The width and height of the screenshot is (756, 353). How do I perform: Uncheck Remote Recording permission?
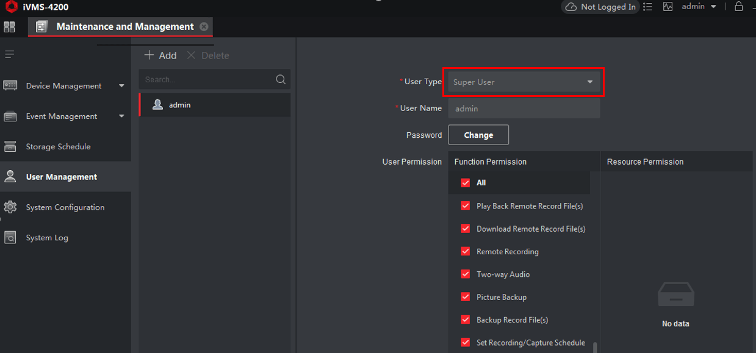click(466, 251)
